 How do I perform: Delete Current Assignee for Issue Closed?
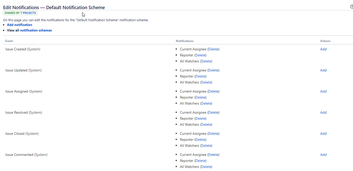pos(213,134)
